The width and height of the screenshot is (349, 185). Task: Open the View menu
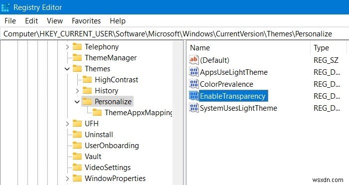[55, 21]
